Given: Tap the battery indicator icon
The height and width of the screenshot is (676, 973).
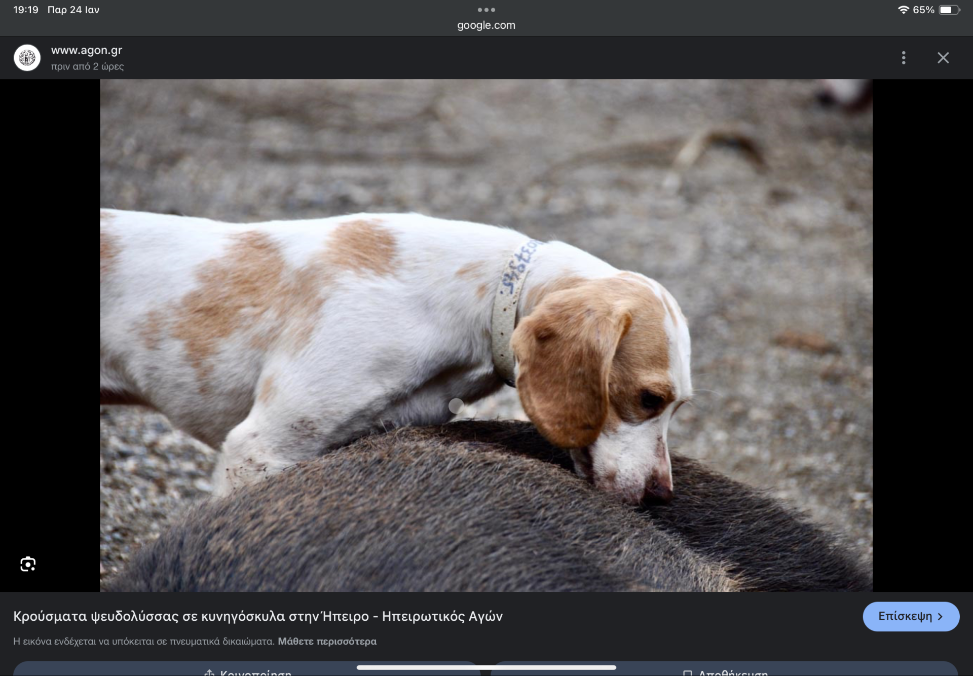Looking at the screenshot, I should click(949, 10).
